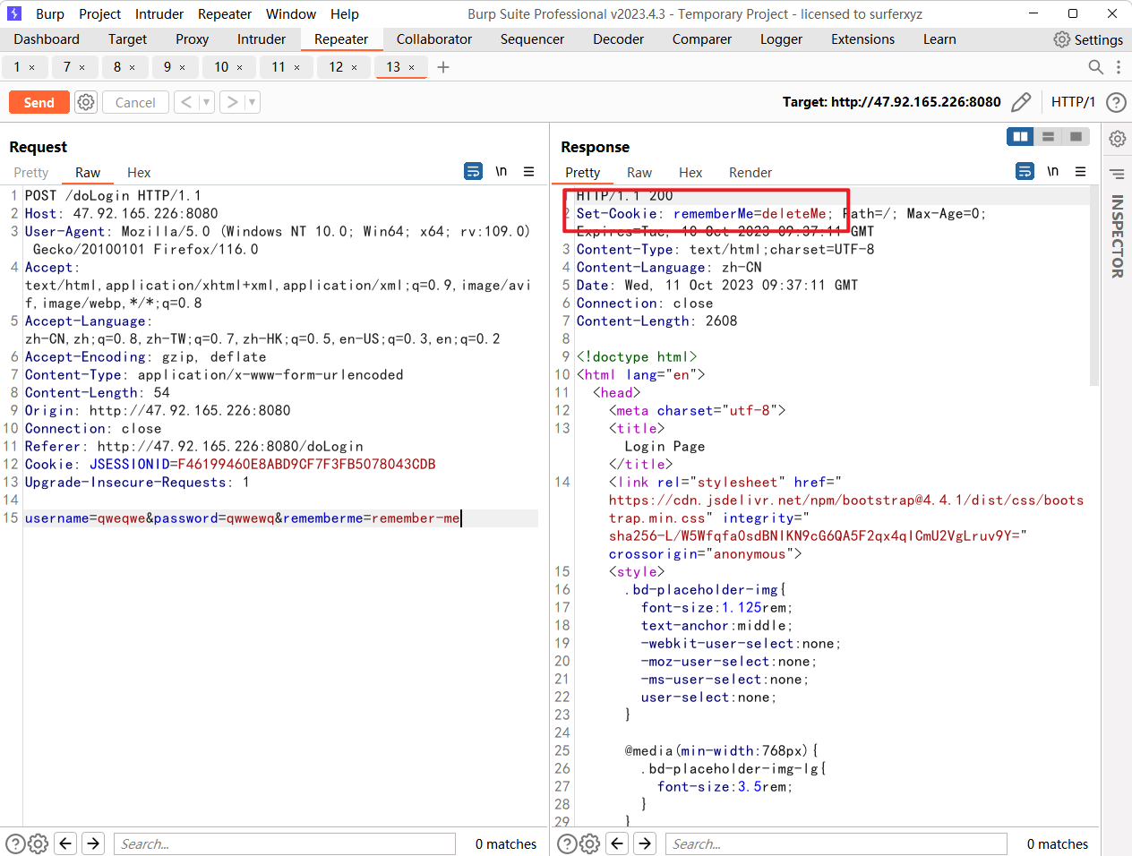Open the Render tab in Response
Screen dimensions: 1132x856
tap(750, 173)
